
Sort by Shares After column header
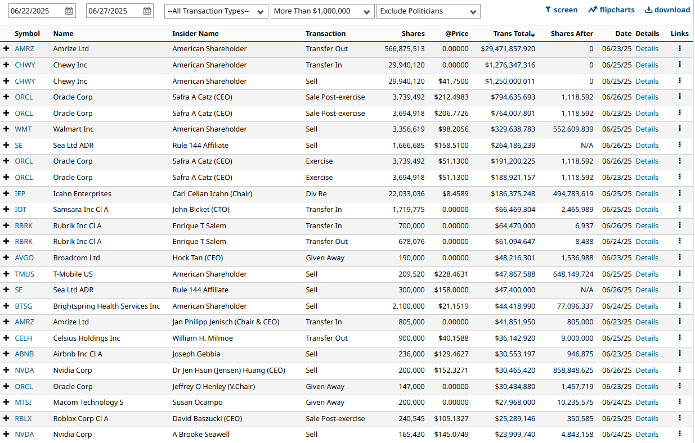click(x=572, y=33)
